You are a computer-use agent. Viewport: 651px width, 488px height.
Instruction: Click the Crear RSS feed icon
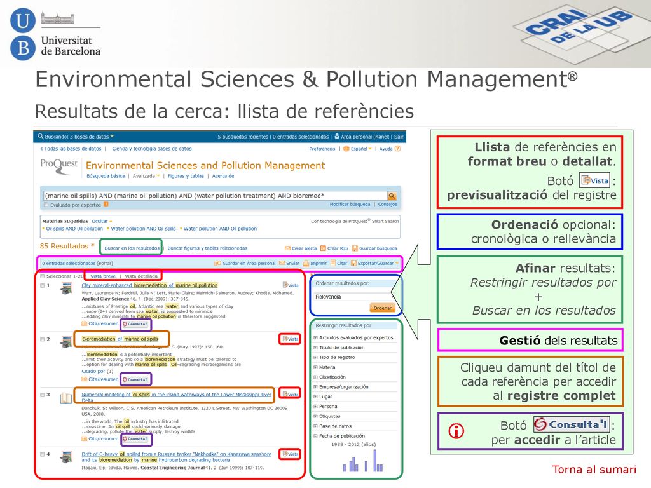(323, 248)
